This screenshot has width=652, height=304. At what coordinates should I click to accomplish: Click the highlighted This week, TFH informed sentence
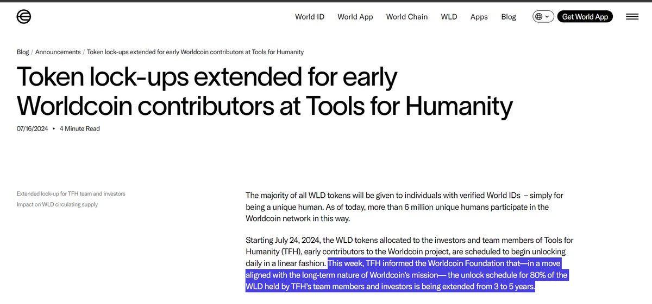pos(407,275)
